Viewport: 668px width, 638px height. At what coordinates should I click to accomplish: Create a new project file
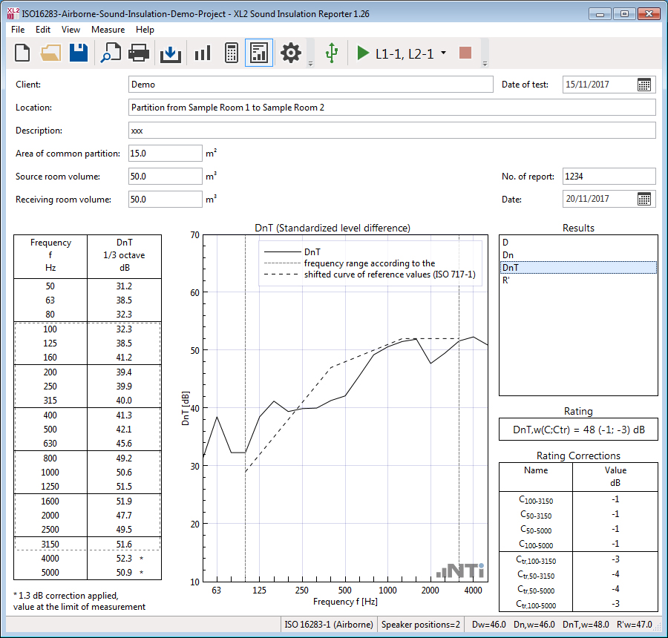pos(23,53)
